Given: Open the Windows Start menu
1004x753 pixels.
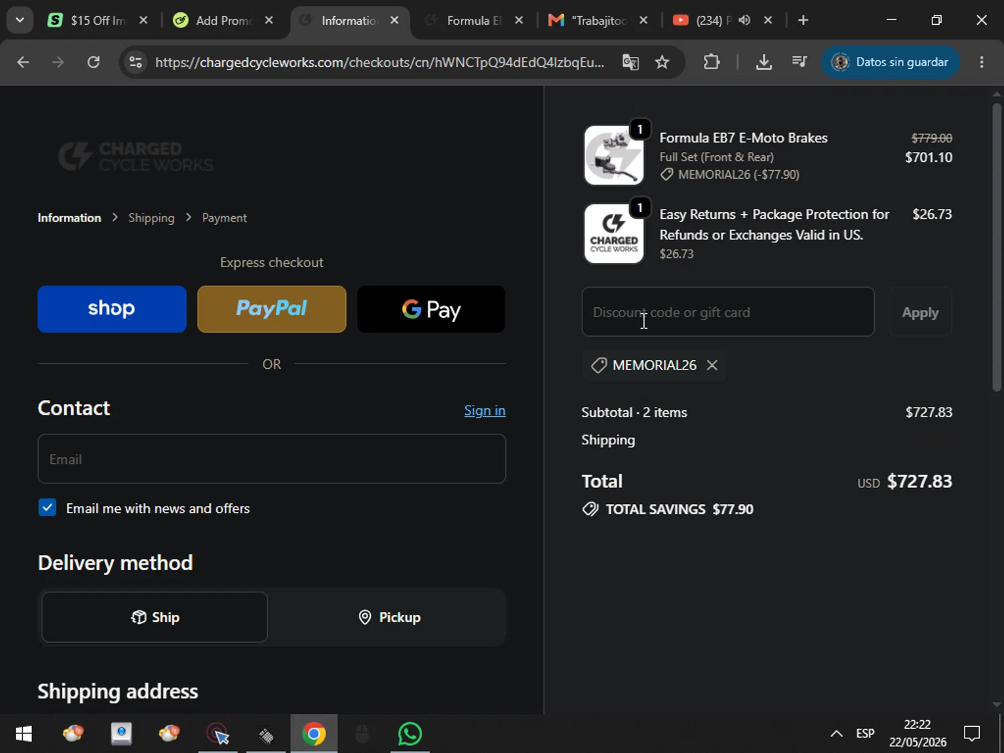Looking at the screenshot, I should (23, 734).
